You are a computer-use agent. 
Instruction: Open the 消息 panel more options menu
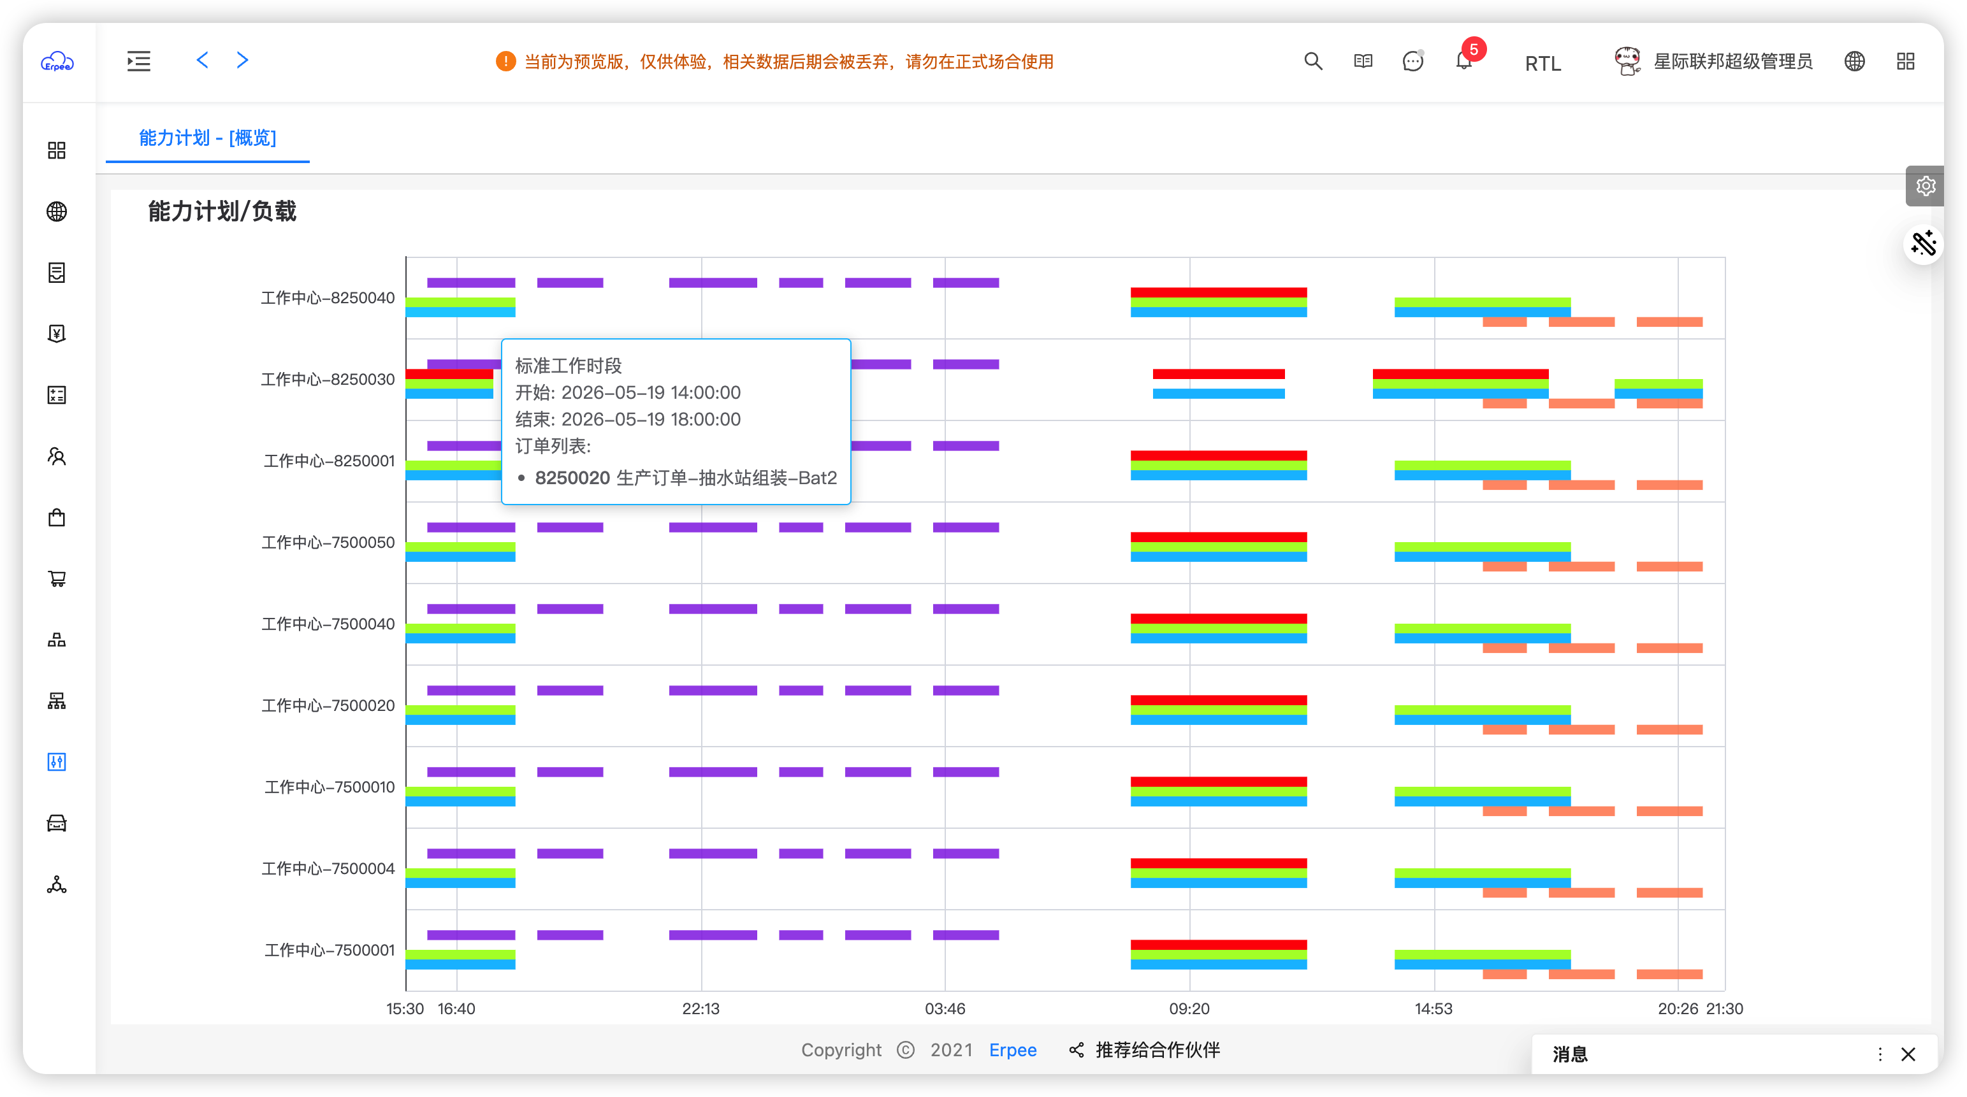coord(1880,1054)
